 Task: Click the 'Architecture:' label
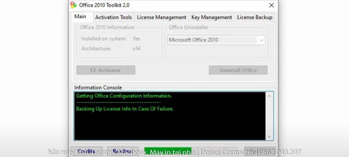click(96, 49)
